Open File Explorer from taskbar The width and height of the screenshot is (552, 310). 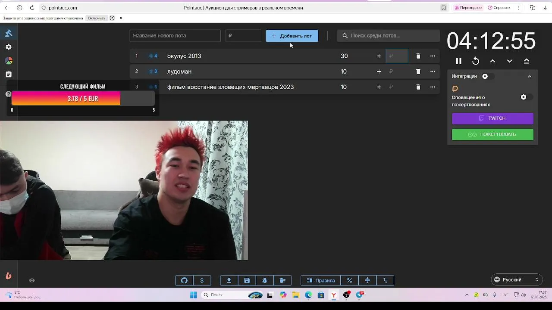point(296,295)
